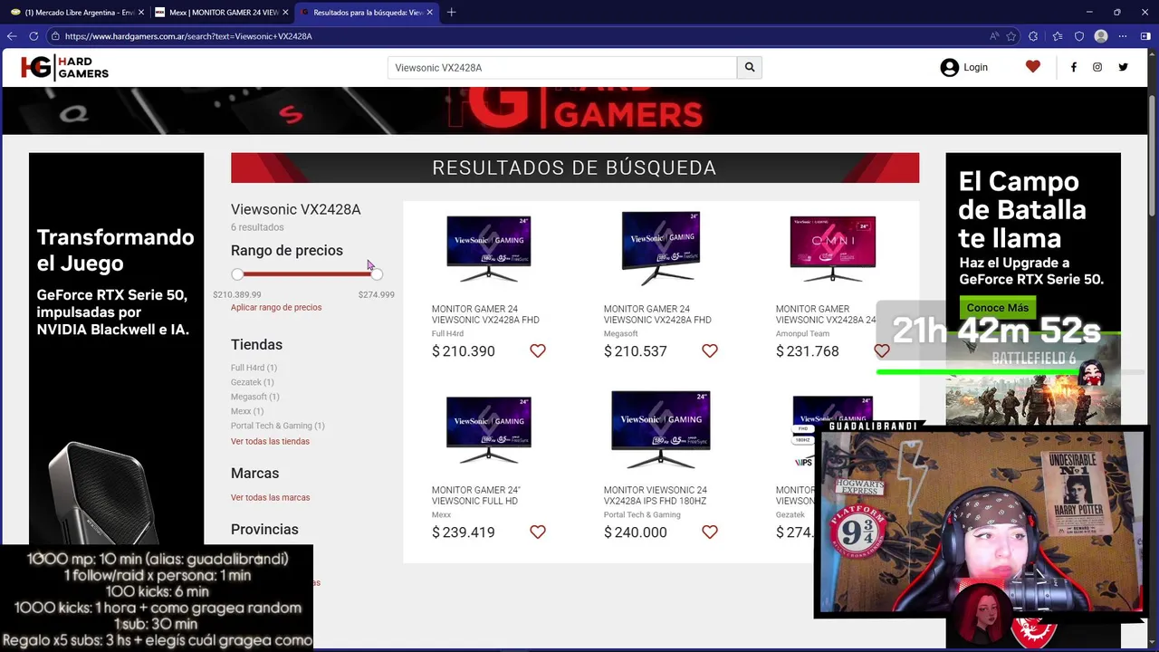This screenshot has width=1159, height=652.
Task: Open the Mexx $239.419 monitor thumbnail
Action: 488,430
